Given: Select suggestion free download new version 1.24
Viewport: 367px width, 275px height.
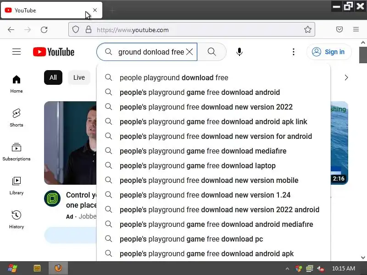Looking at the screenshot, I should point(213,195).
